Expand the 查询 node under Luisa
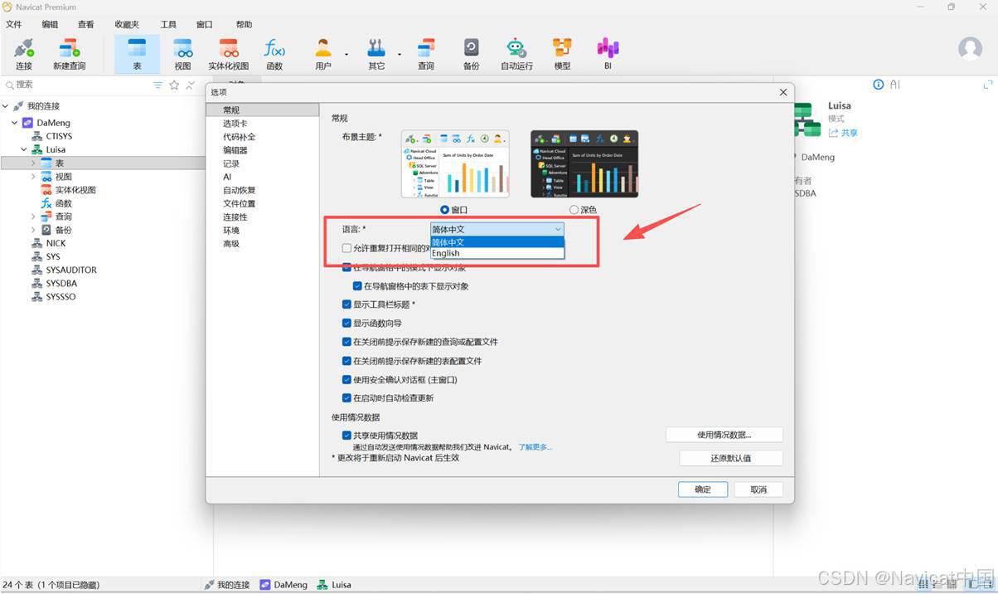 [33, 217]
